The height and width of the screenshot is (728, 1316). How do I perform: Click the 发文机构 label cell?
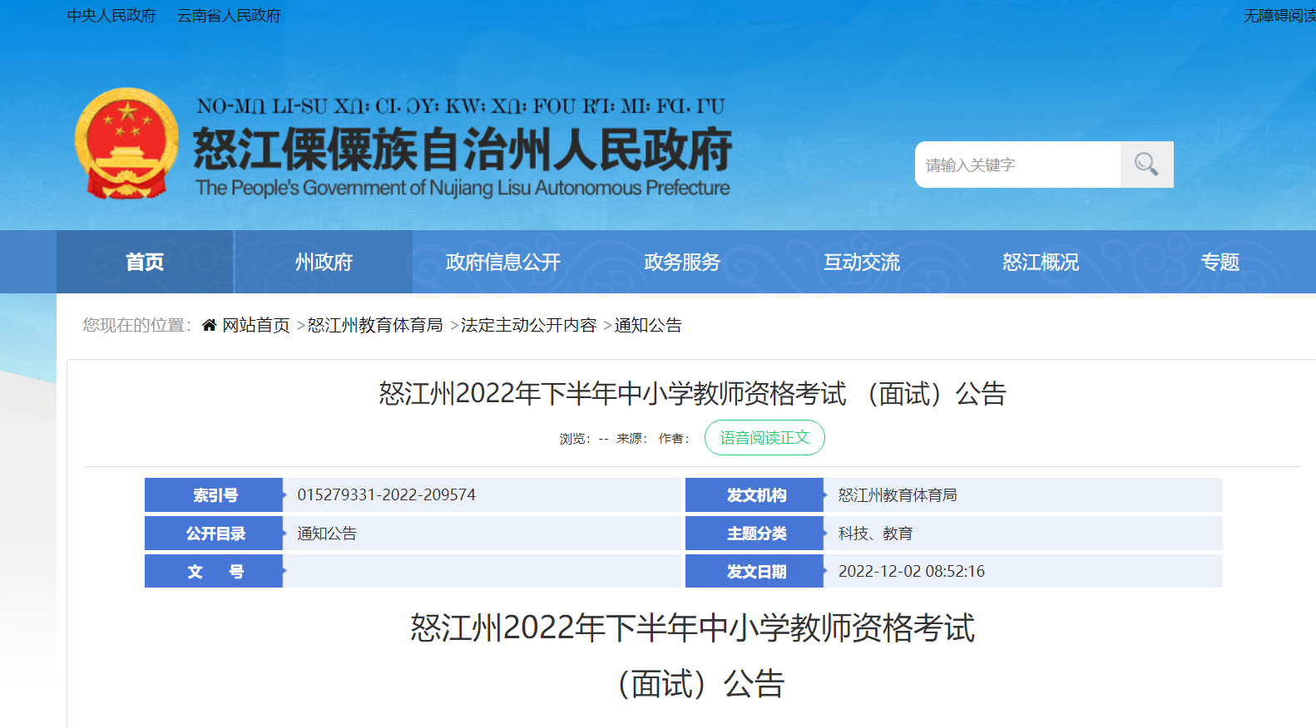point(754,494)
